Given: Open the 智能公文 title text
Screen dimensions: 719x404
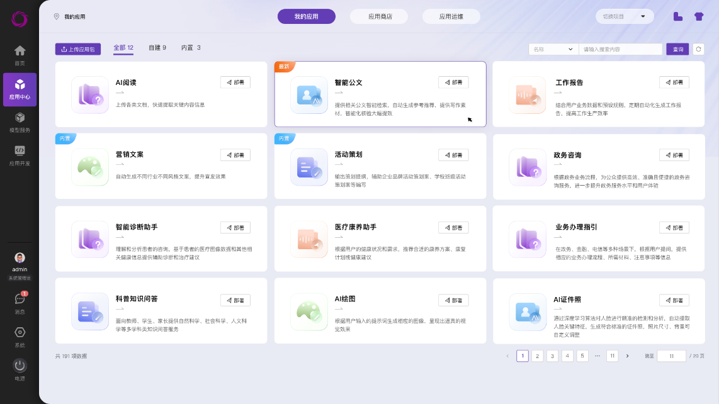Looking at the screenshot, I should [349, 82].
